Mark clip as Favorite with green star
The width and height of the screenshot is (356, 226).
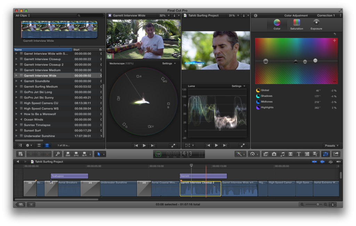tap(31, 154)
